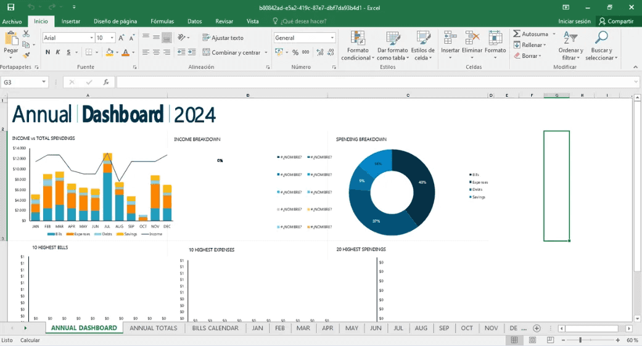The image size is (642, 346).
Task: Collapse the ribbon with the chevron
Action: [x=635, y=67]
